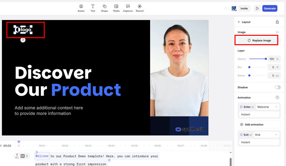Viewport: 286px width, 166px height.
Task: Click the Blur value field
Action: pyautogui.click(x=274, y=67)
